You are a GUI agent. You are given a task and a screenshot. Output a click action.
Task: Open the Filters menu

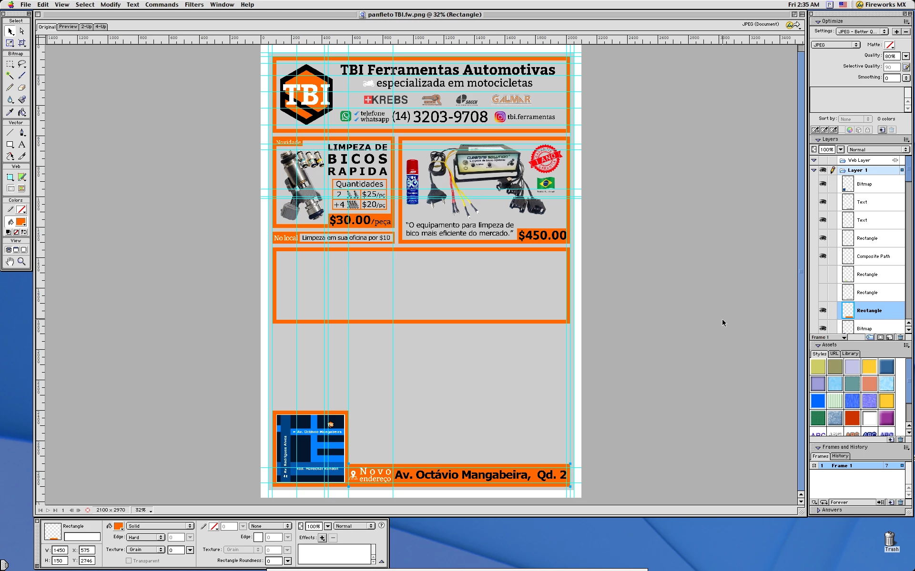click(193, 4)
